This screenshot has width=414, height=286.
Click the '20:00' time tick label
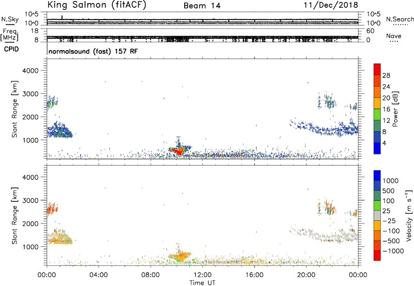pyautogui.click(x=306, y=275)
